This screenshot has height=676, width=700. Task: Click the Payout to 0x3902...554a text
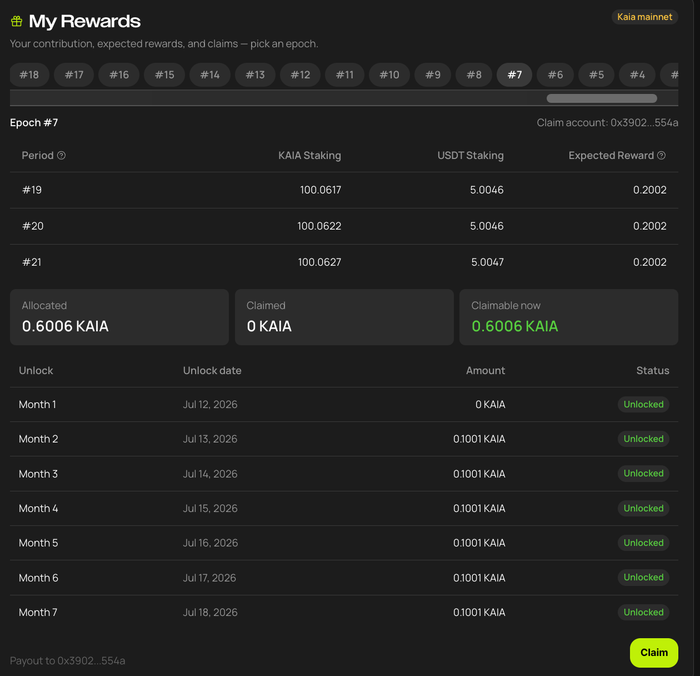click(68, 660)
